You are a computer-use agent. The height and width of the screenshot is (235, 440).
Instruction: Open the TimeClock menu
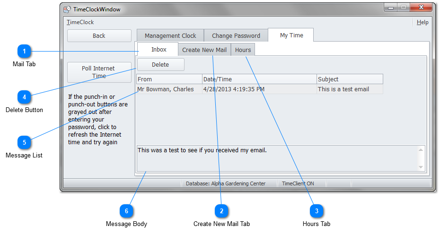[x=80, y=22]
